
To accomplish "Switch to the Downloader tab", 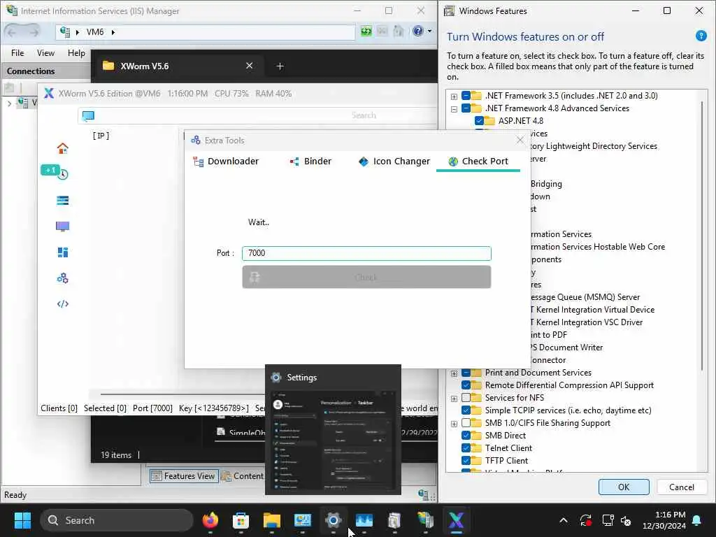I will click(x=226, y=162).
